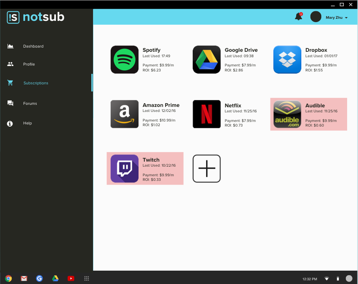Viewport: 358px width, 284px height.
Task: Open the Google Drive subscription icon
Action: pos(207,60)
